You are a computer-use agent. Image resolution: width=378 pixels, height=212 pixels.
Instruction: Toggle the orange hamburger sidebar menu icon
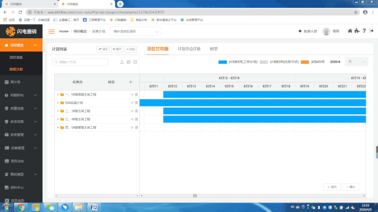click(x=51, y=31)
